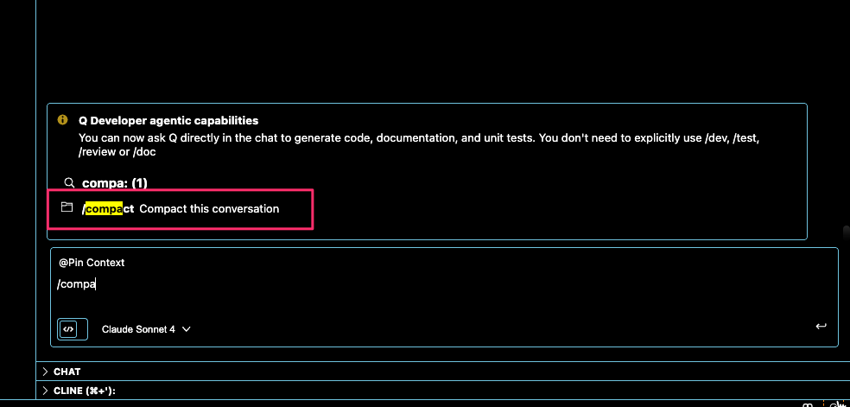Click the chevron next to Claude Sonnet 4

point(186,329)
